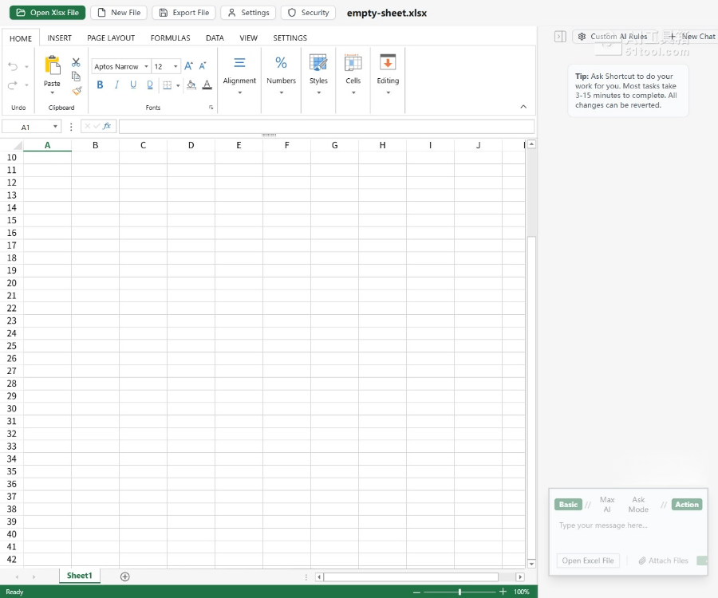The width and height of the screenshot is (718, 598).
Task: Toggle the Basic mode option
Action: click(568, 505)
